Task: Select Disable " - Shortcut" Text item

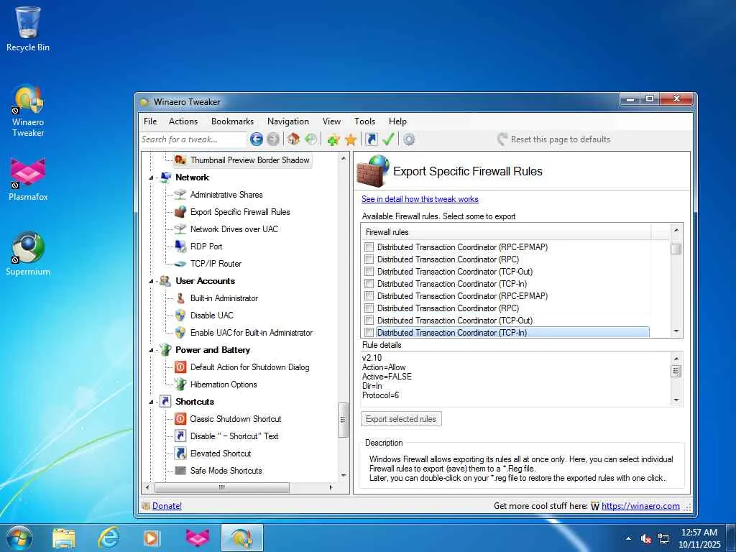Action: [x=234, y=436]
